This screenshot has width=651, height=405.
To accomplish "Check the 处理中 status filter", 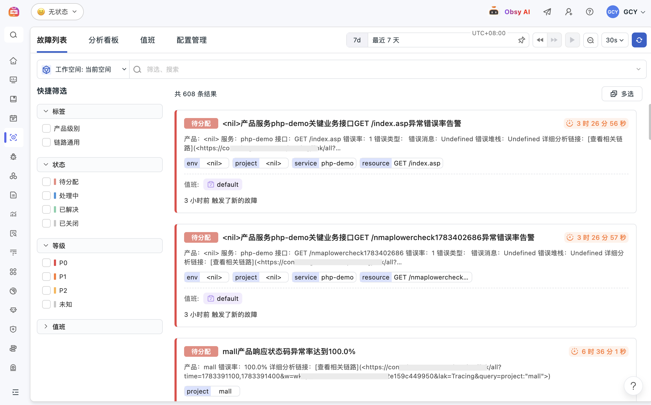I will (x=46, y=196).
